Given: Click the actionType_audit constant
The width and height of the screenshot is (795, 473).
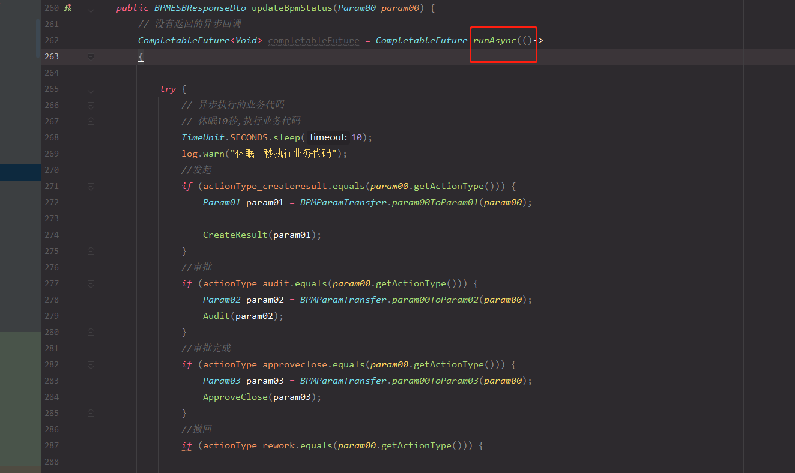Looking at the screenshot, I should coord(246,283).
